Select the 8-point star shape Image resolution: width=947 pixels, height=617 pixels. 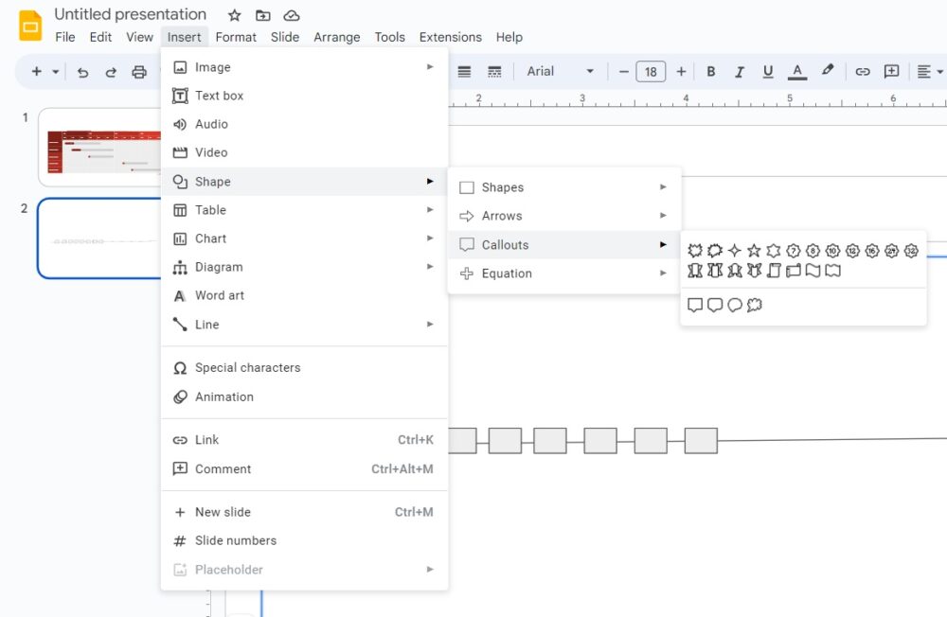coord(813,251)
